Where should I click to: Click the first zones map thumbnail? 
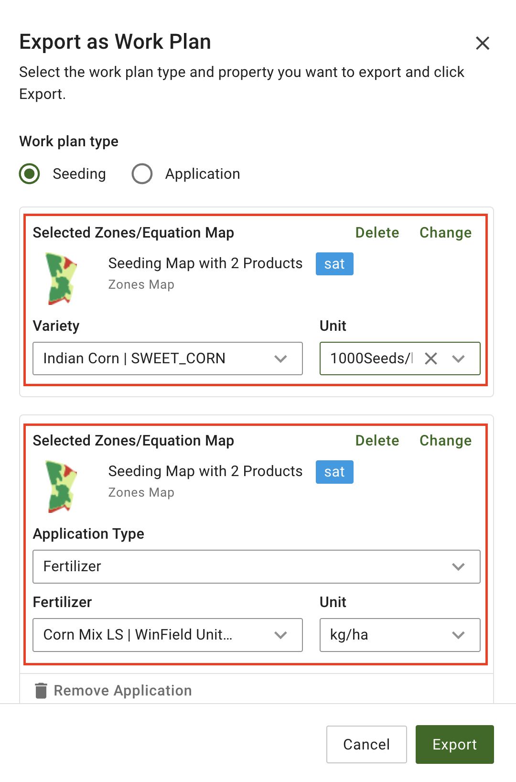click(61, 279)
